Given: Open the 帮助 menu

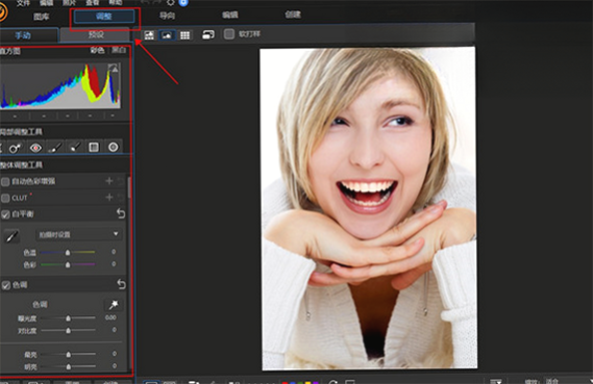Looking at the screenshot, I should point(116,3).
